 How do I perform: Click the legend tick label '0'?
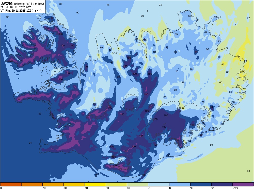pos(1,188)
